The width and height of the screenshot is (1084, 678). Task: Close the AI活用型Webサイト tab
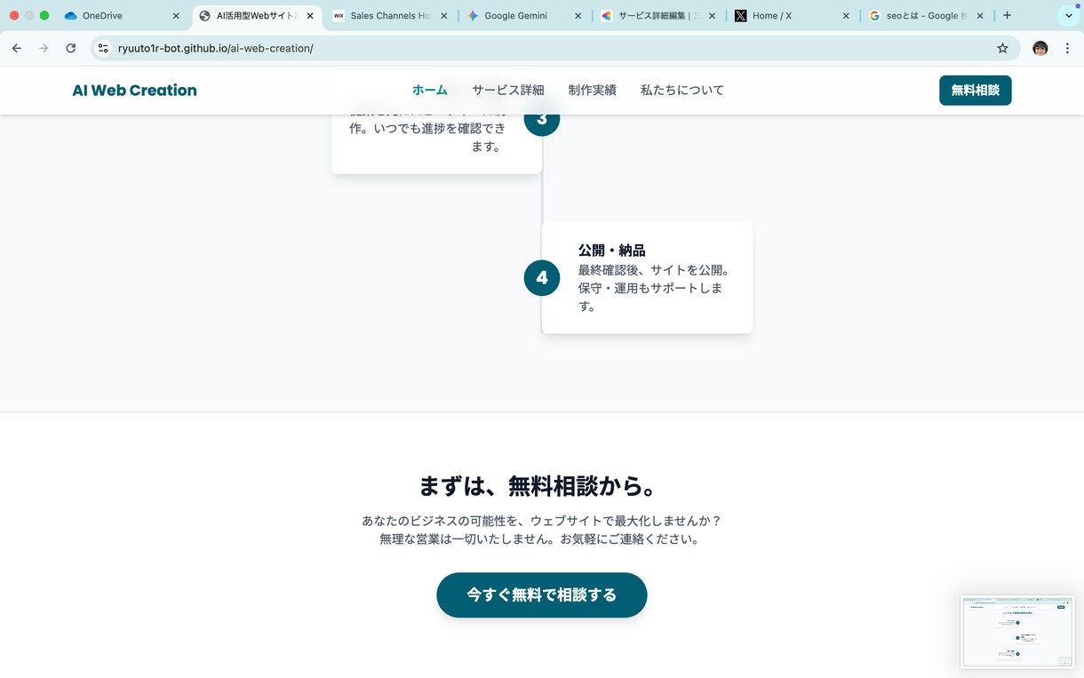click(x=310, y=16)
